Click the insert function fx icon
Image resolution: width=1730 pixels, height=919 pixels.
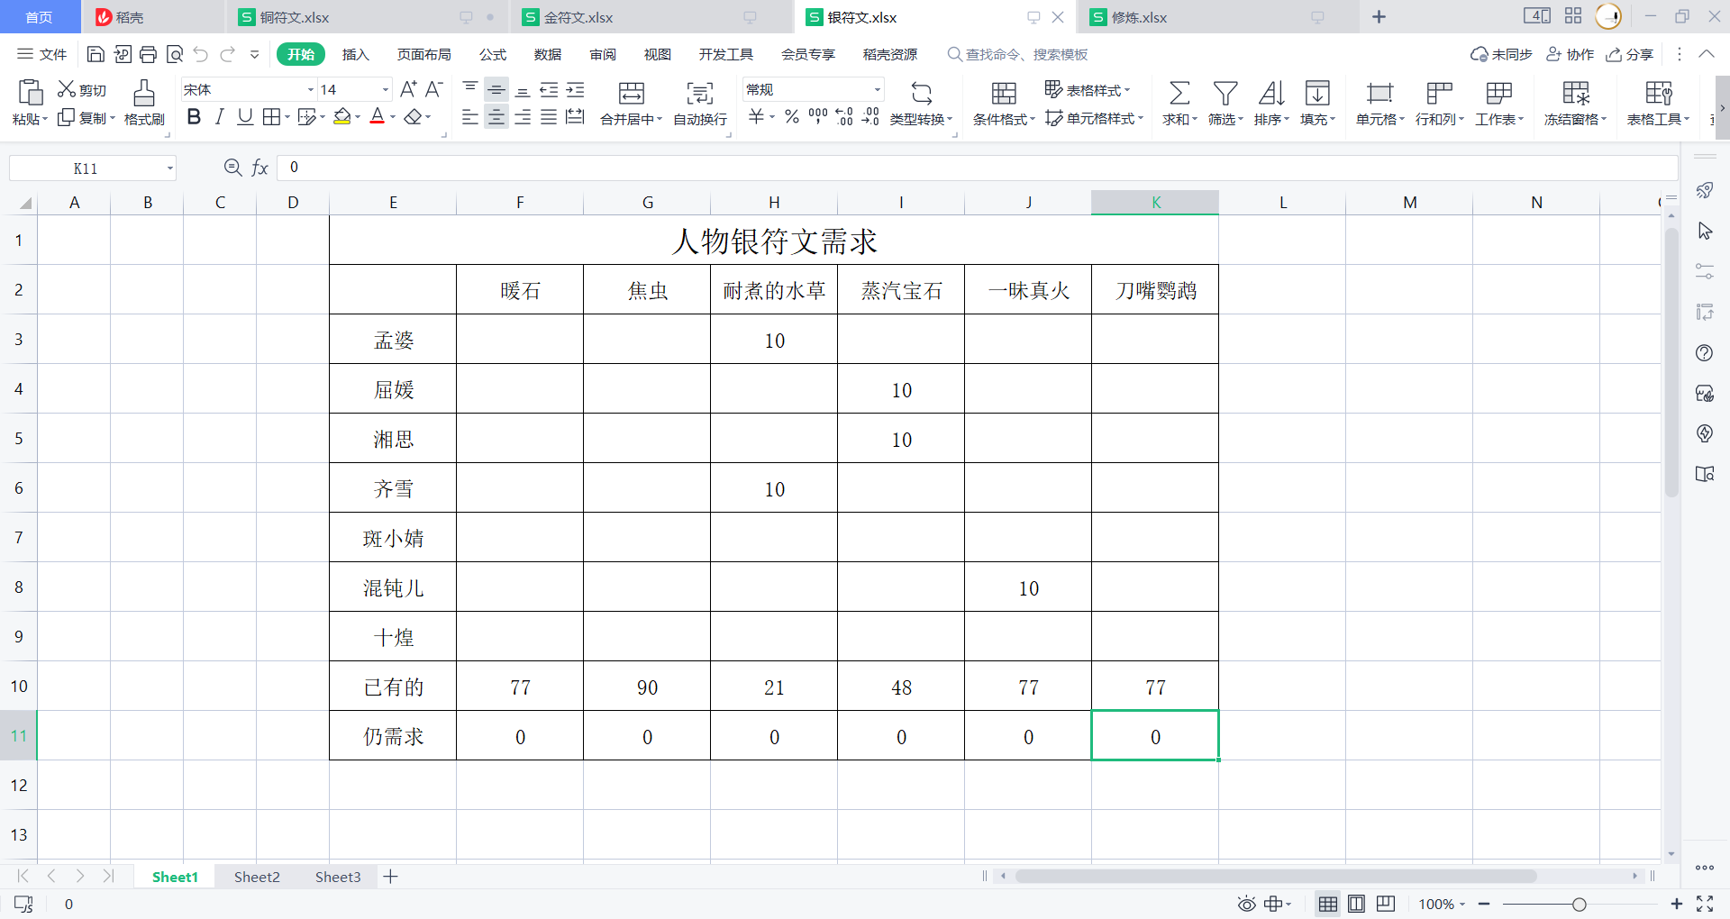coord(259,168)
